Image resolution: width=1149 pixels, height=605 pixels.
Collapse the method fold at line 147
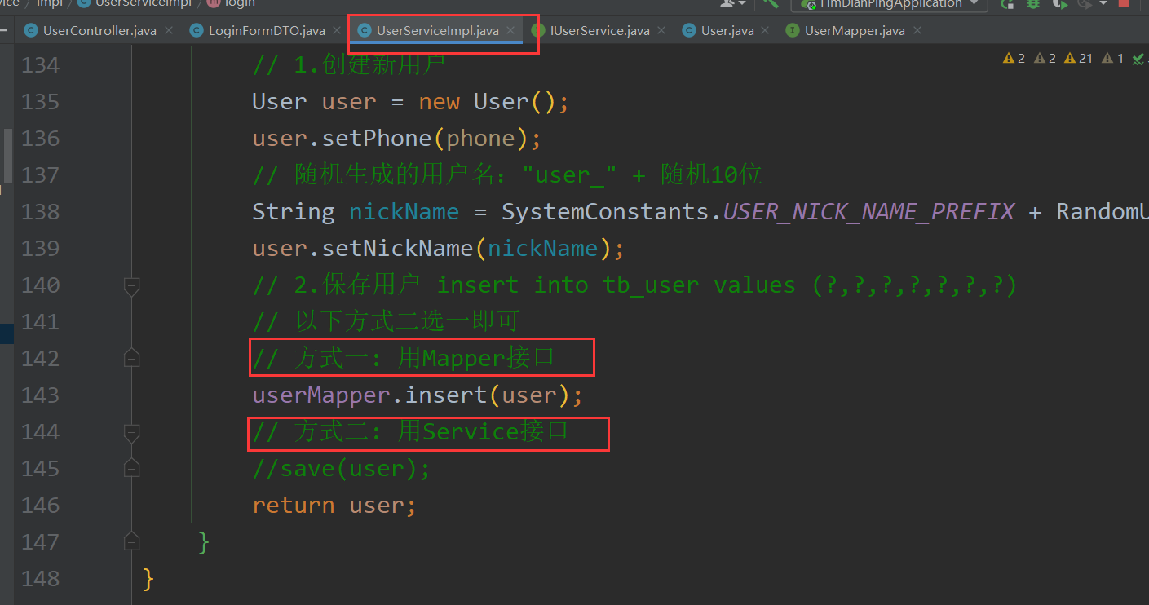click(131, 541)
